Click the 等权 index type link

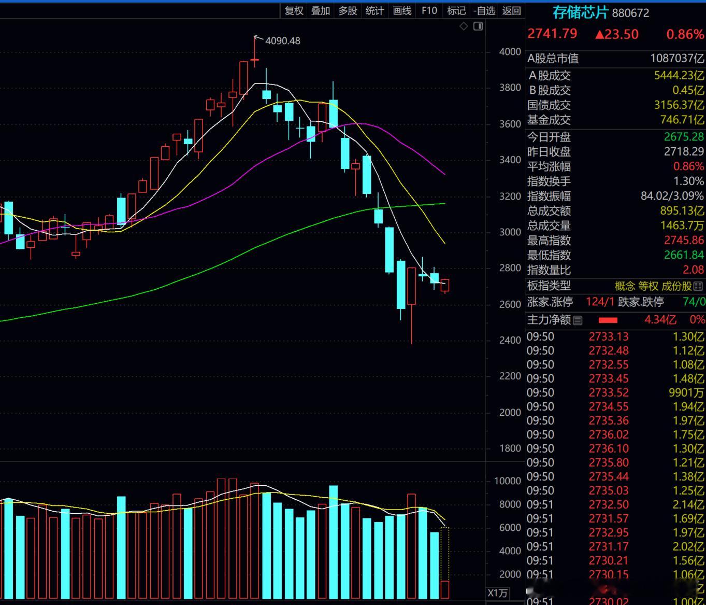pyautogui.click(x=648, y=286)
